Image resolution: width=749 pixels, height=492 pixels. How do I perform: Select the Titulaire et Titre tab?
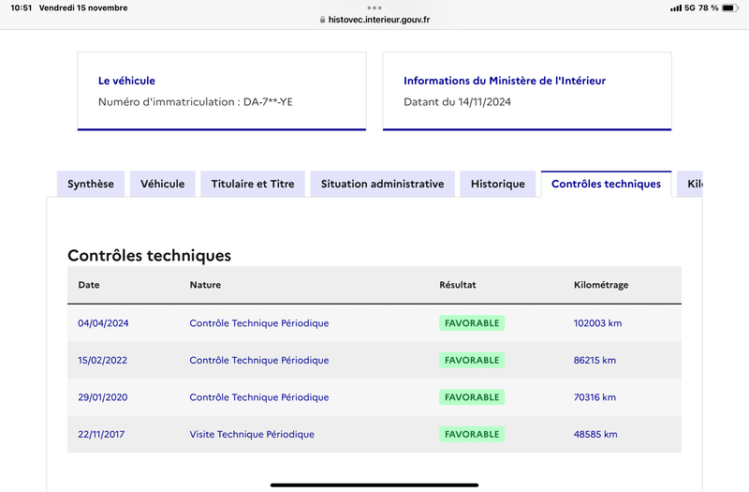click(x=253, y=184)
